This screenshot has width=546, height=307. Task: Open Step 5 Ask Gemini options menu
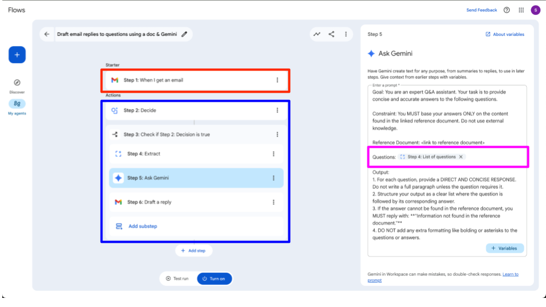pos(274,178)
